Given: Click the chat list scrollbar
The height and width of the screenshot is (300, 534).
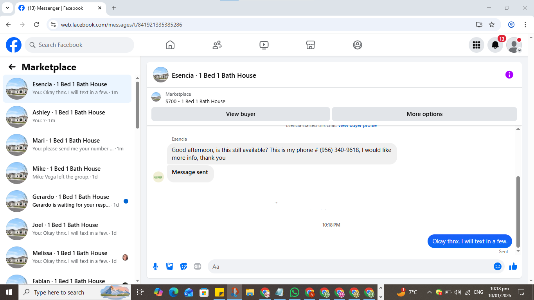Looking at the screenshot, I should click(137, 105).
